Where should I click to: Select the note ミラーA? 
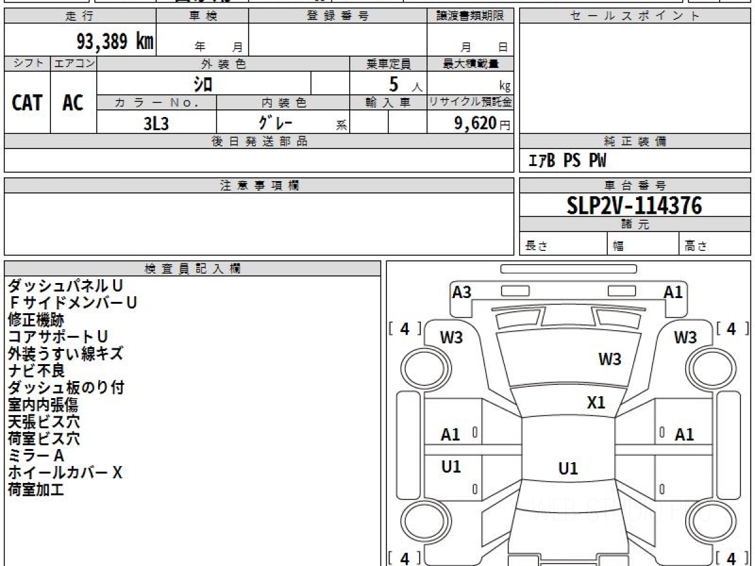[36, 456]
